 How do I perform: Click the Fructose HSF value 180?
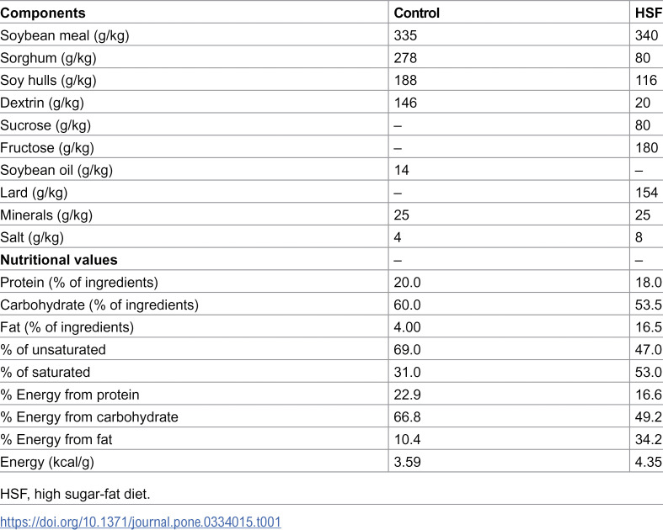[x=646, y=148]
